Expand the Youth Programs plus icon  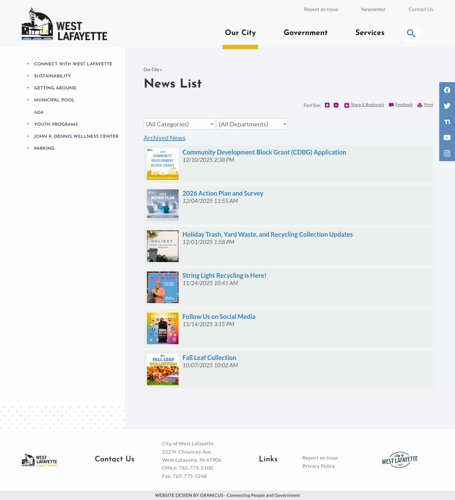tap(28, 124)
